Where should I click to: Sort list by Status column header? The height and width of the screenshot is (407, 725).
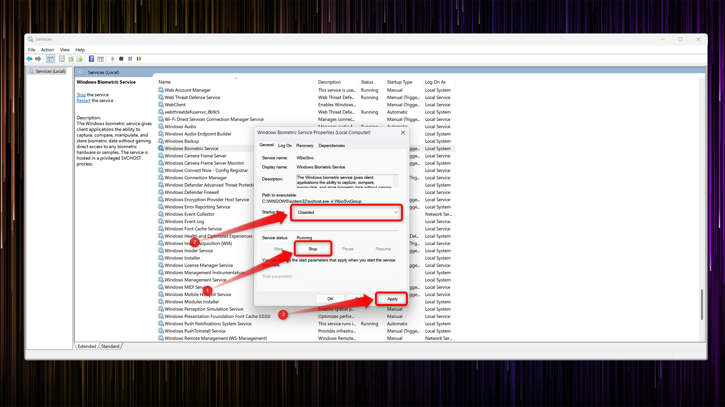(x=371, y=82)
